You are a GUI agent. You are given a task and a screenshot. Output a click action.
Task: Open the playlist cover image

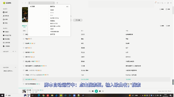[25, 15]
